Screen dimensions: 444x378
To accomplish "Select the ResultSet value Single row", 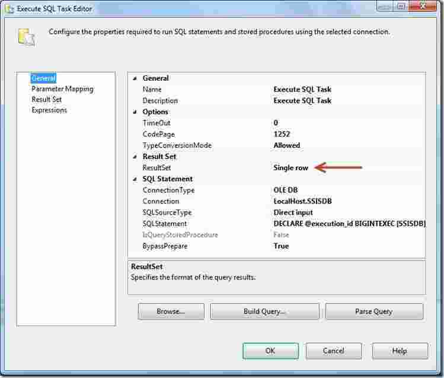I will [x=290, y=168].
